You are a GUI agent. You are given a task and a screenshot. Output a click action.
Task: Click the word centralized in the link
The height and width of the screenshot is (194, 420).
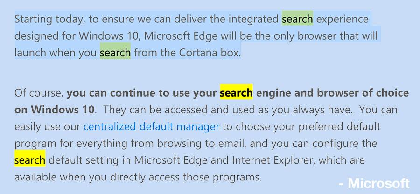click(110, 126)
